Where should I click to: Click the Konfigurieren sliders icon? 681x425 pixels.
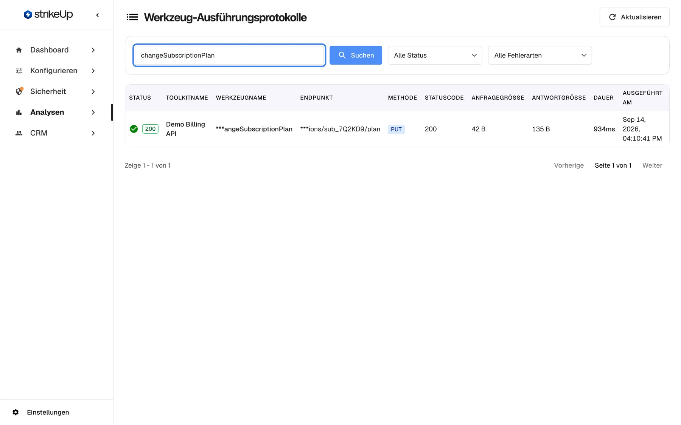tap(19, 71)
